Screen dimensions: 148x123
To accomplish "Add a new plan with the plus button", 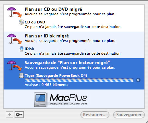I will tap(10, 115).
